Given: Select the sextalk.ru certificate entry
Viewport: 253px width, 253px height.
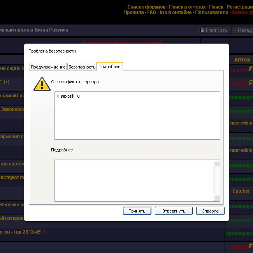Looking at the screenshot, I should 70,96.
